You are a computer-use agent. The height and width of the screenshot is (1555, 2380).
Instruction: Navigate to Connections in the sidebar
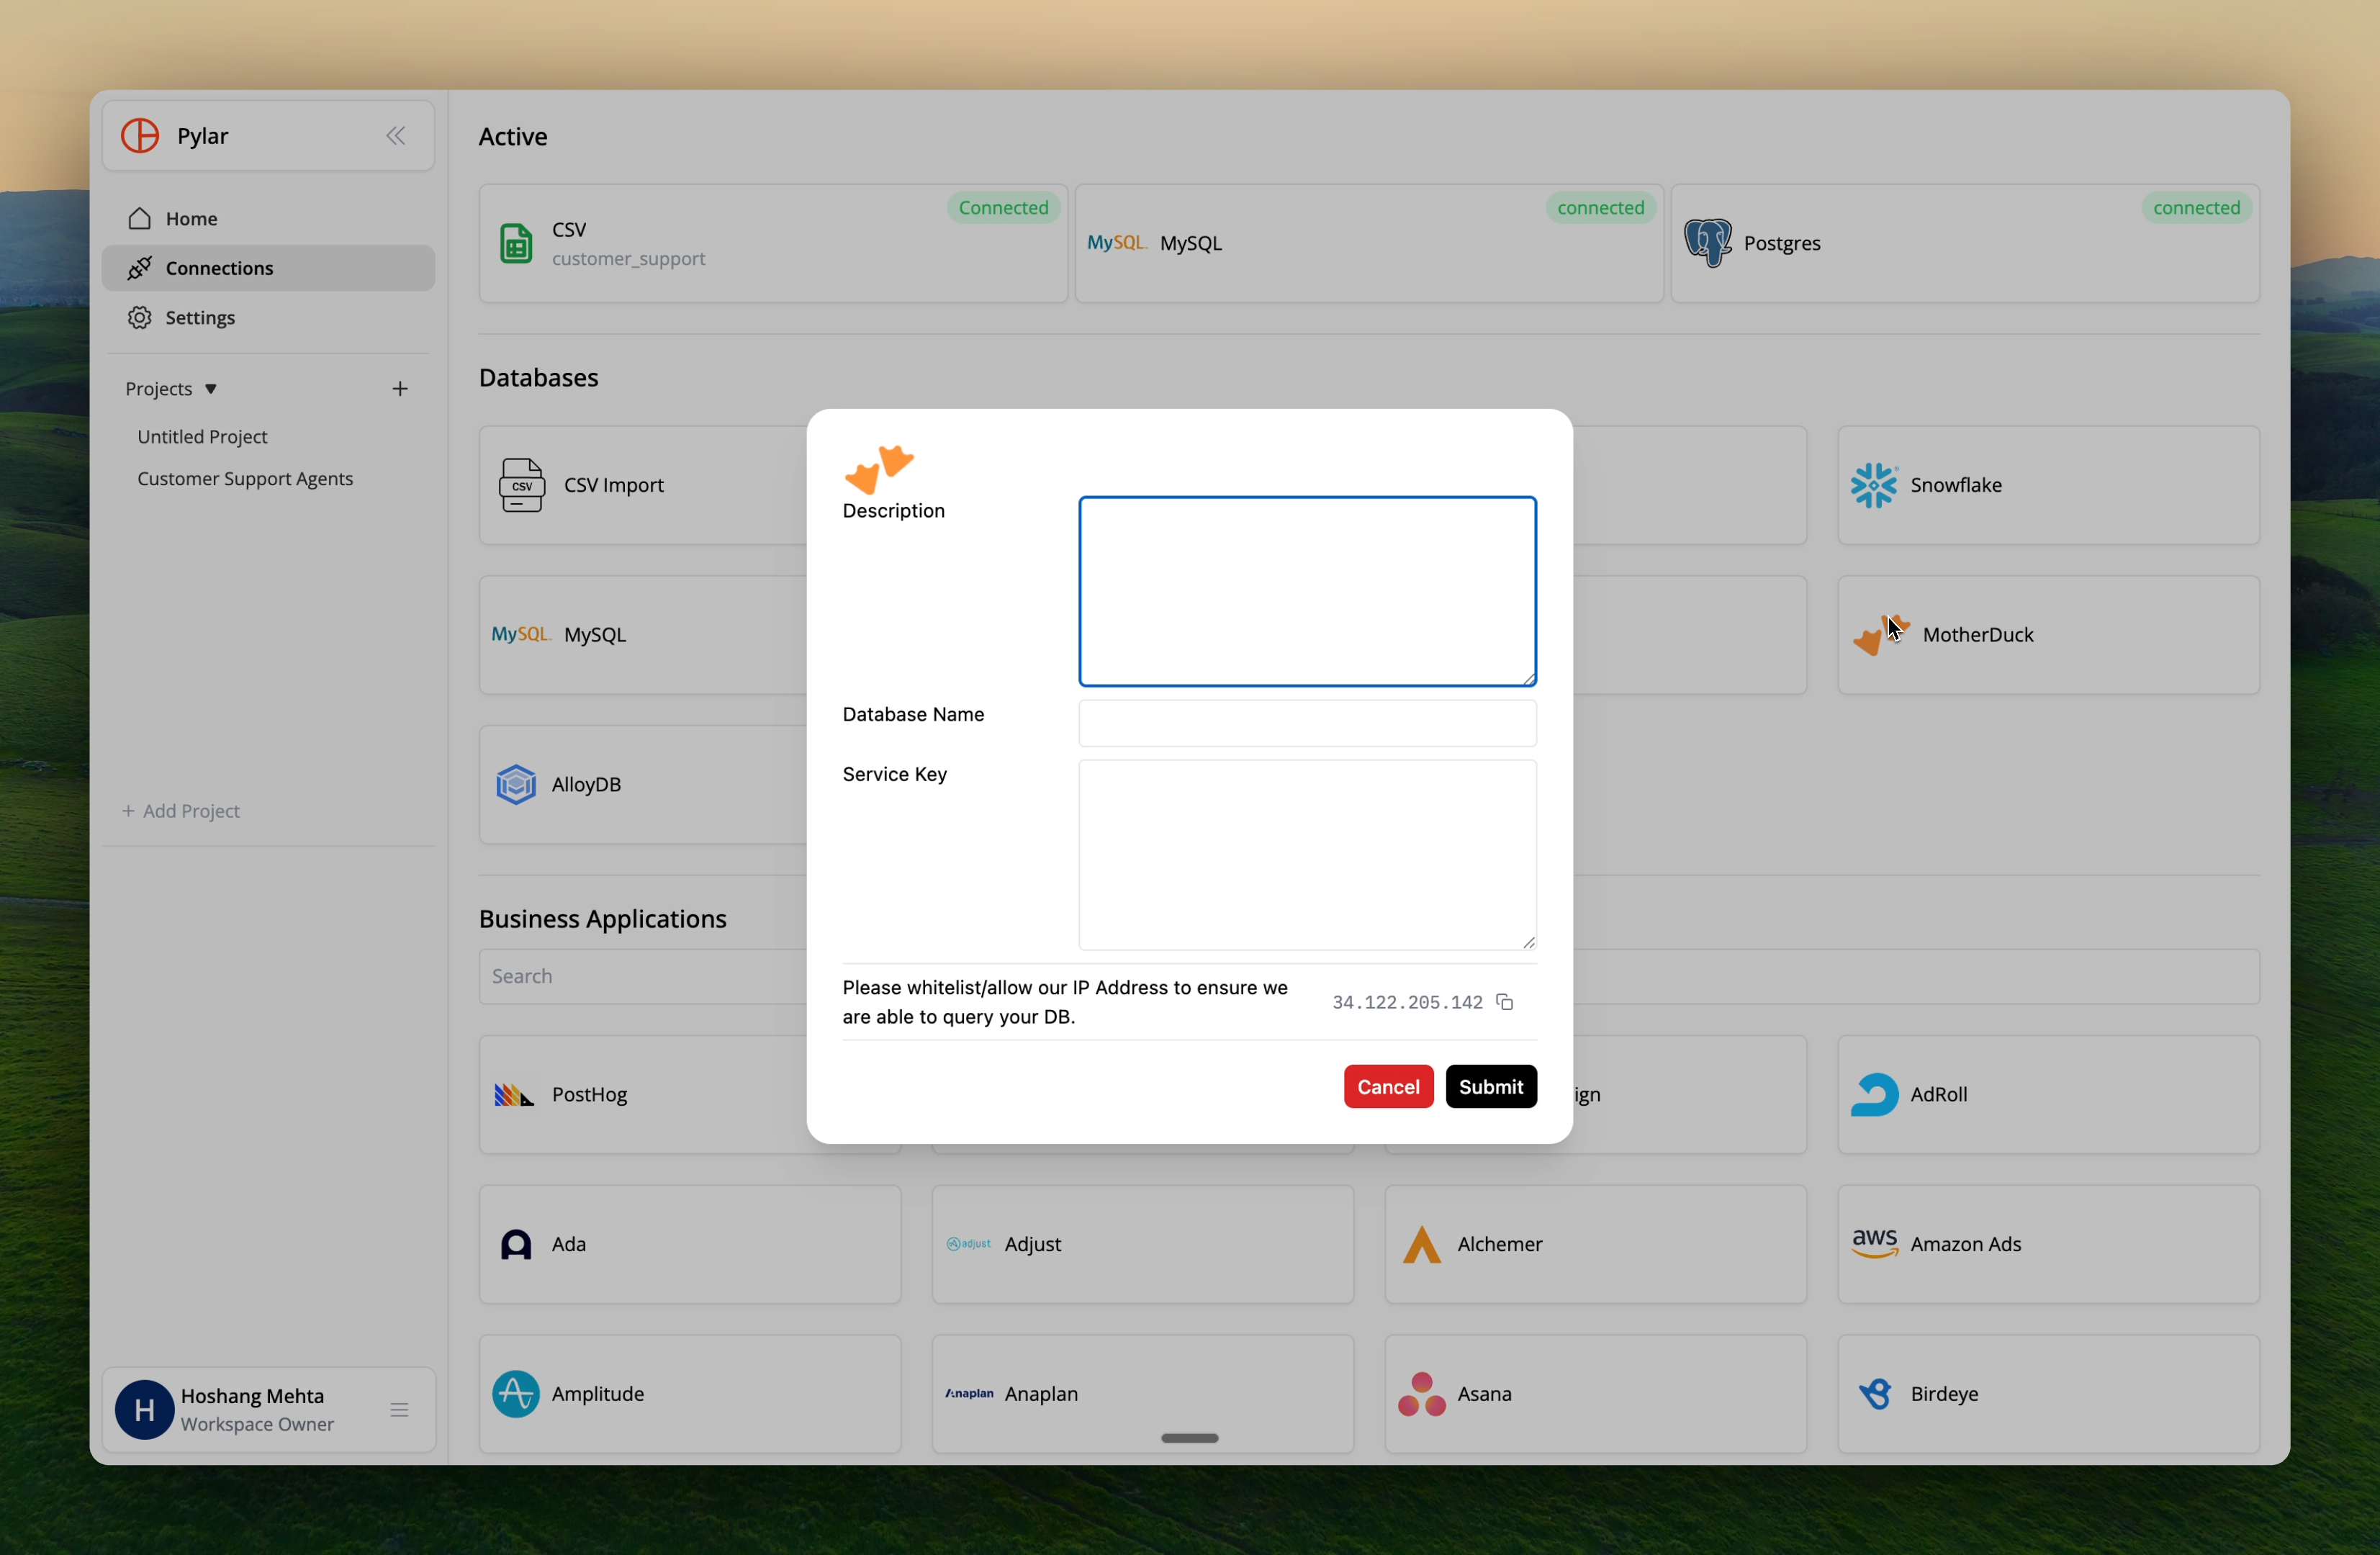(220, 268)
